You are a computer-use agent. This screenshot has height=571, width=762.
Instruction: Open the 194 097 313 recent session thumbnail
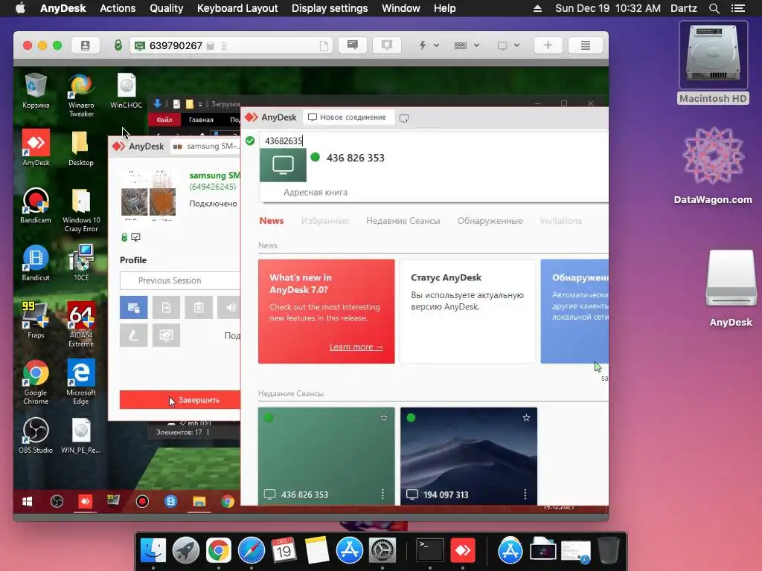[x=469, y=456]
